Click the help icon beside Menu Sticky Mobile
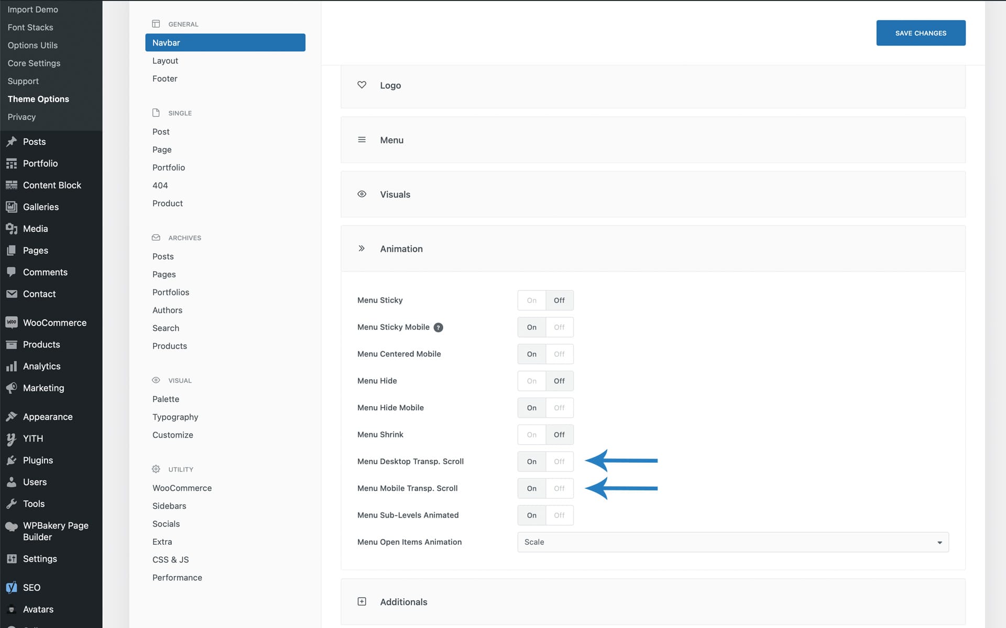The image size is (1006, 628). 439,328
